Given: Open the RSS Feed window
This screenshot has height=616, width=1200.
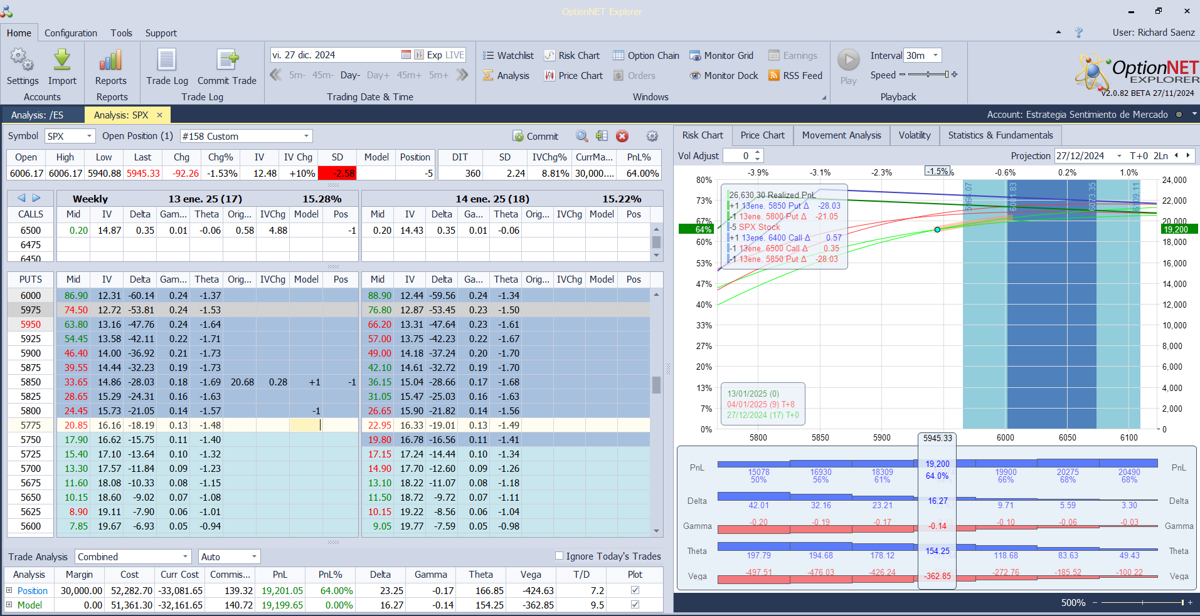Looking at the screenshot, I should pos(795,76).
